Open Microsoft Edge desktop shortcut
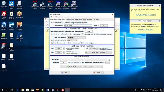Image resolution: width=164 pixels, height=92 pixels. click(12, 5)
